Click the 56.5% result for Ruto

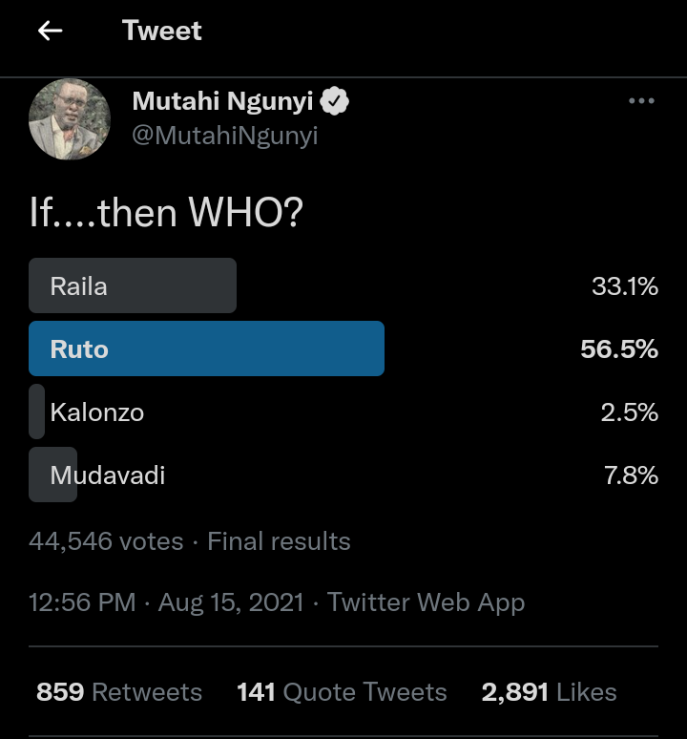(619, 349)
